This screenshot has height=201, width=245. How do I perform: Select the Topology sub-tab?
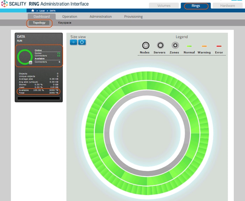click(x=39, y=23)
